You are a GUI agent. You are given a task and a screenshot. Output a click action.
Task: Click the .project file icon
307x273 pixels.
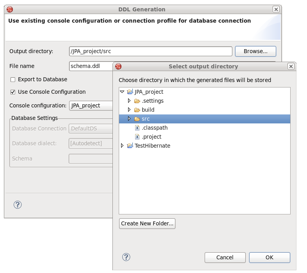[x=137, y=137]
